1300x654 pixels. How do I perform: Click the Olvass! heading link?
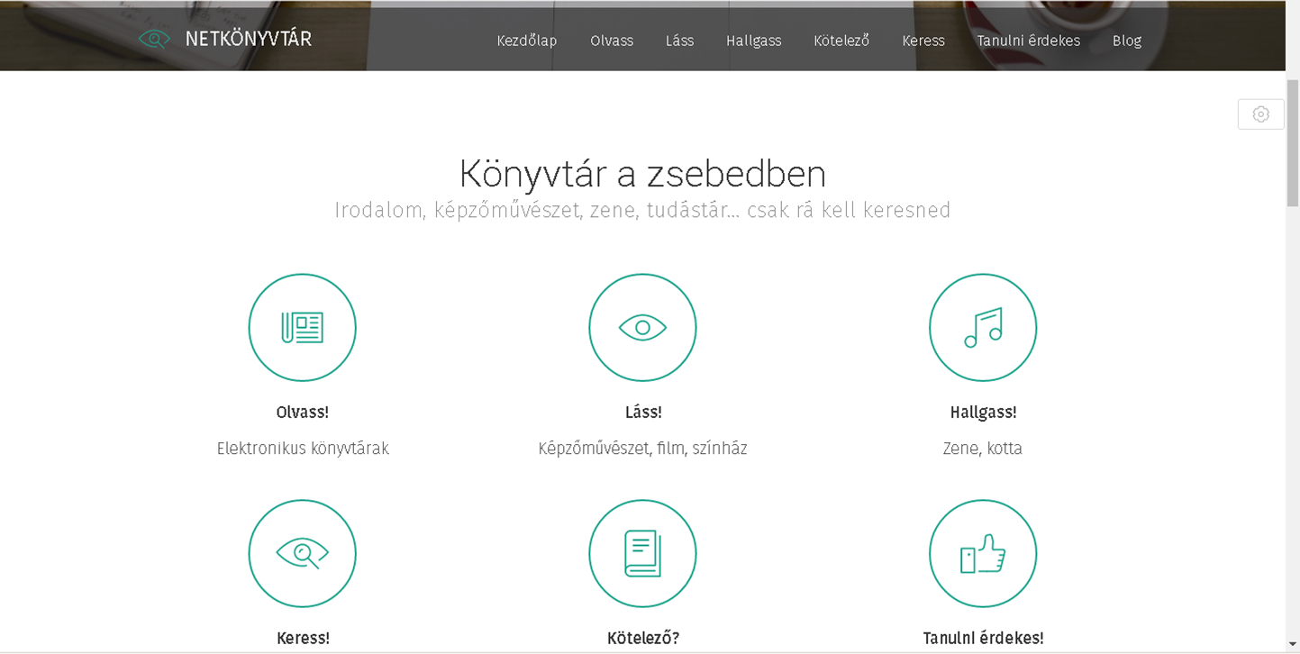(302, 413)
